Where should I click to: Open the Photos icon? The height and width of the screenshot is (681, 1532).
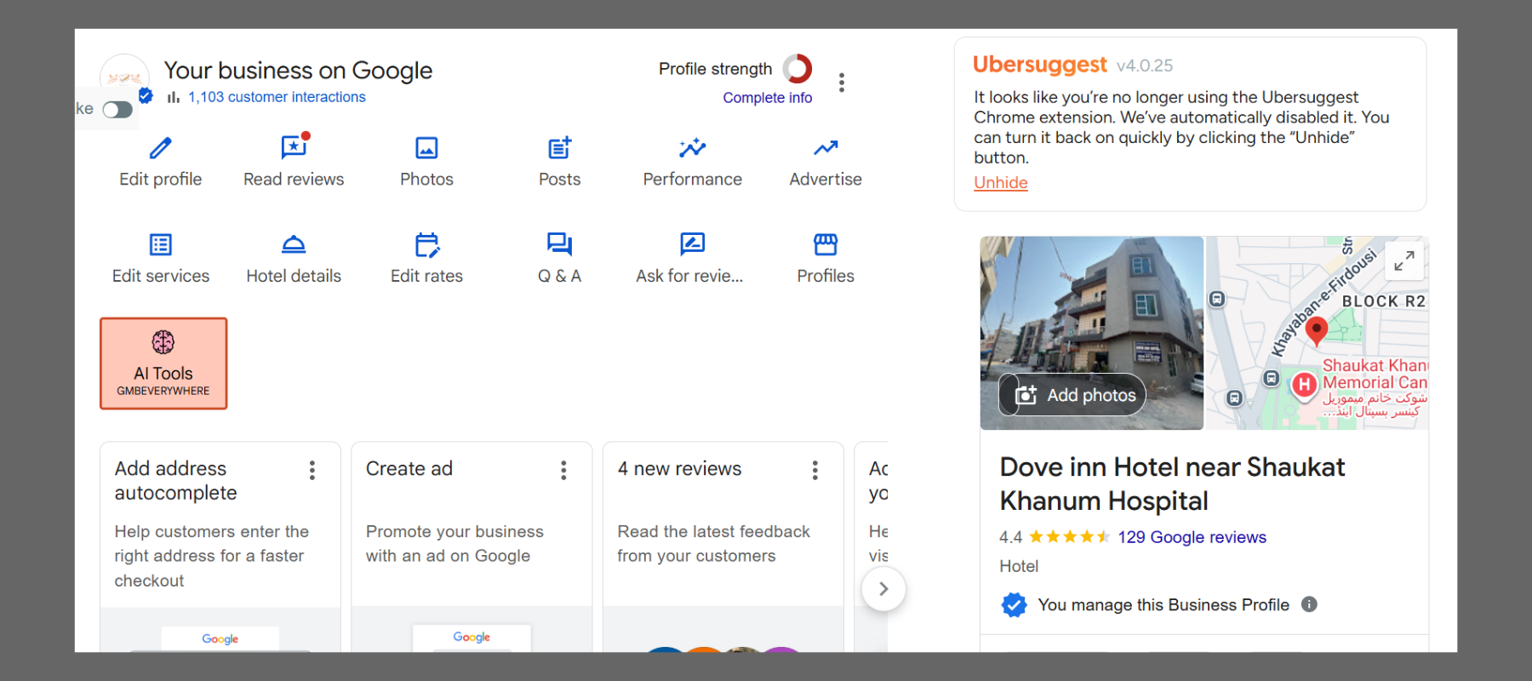pyautogui.click(x=426, y=149)
